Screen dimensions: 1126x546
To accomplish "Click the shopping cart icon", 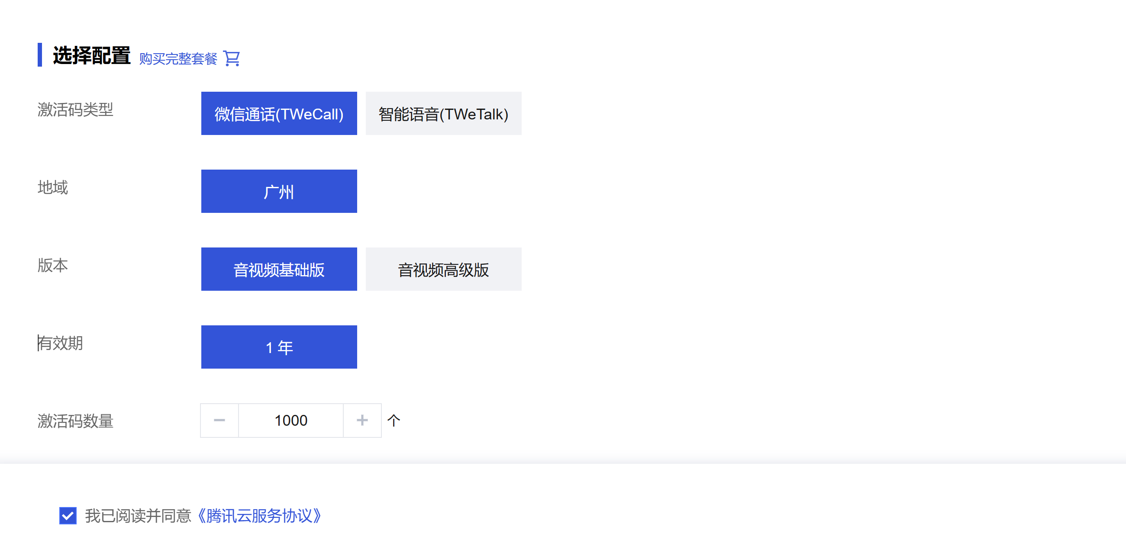I will click(x=231, y=58).
